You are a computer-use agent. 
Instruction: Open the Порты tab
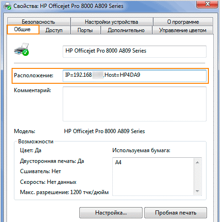(85, 30)
